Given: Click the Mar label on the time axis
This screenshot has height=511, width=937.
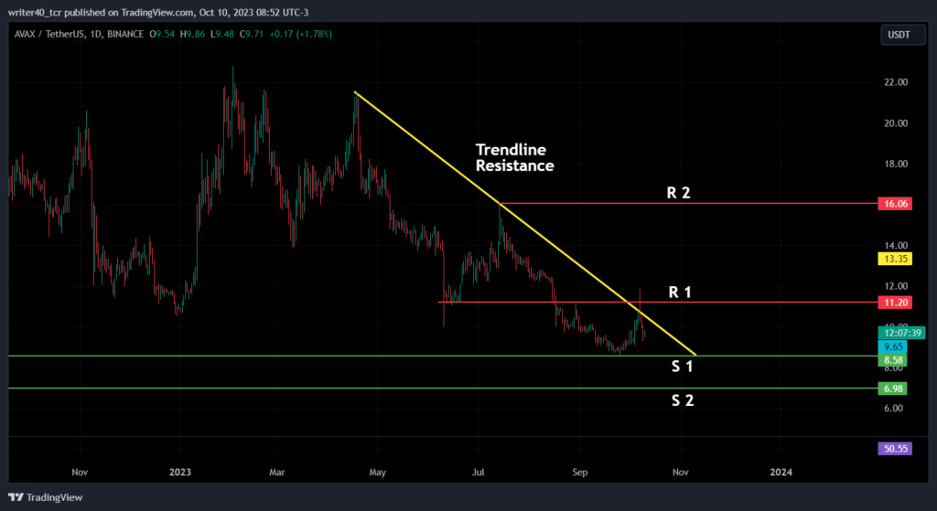Looking at the screenshot, I should pyautogui.click(x=276, y=473).
